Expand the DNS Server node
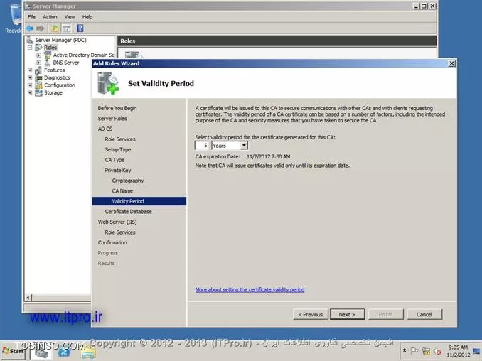Screen dimensions: 482x361 pyautogui.click(x=38, y=63)
